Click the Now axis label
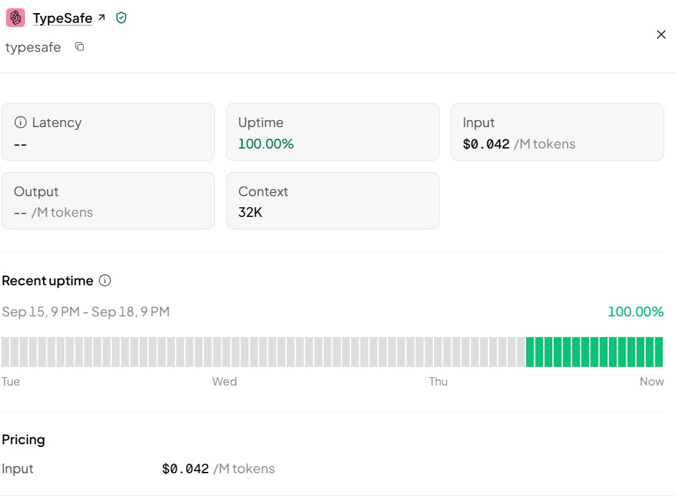The height and width of the screenshot is (496, 676). 651,381
